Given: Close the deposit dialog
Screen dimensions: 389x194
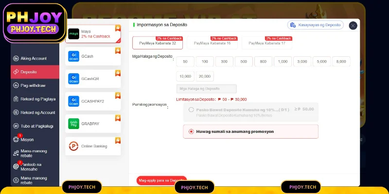Looking at the screenshot, I should tap(353, 26).
